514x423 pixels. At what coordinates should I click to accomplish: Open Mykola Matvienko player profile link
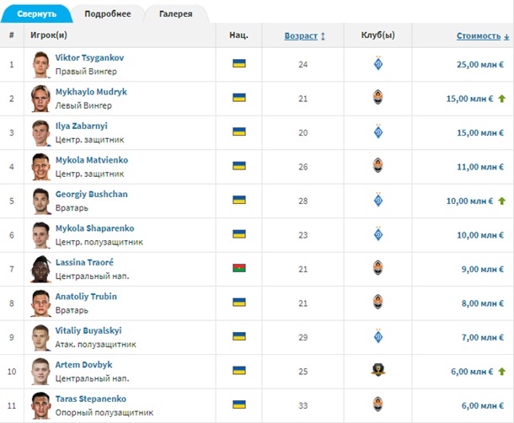pyautogui.click(x=91, y=159)
